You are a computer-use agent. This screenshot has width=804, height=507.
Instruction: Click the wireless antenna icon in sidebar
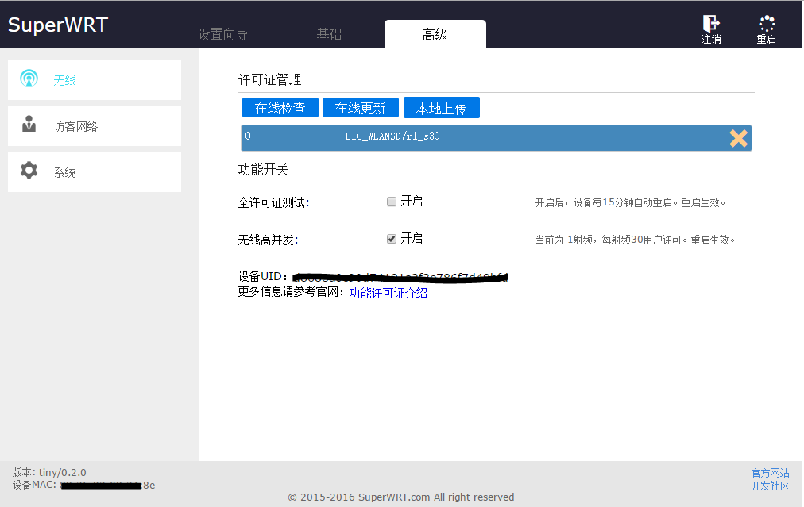coord(29,79)
